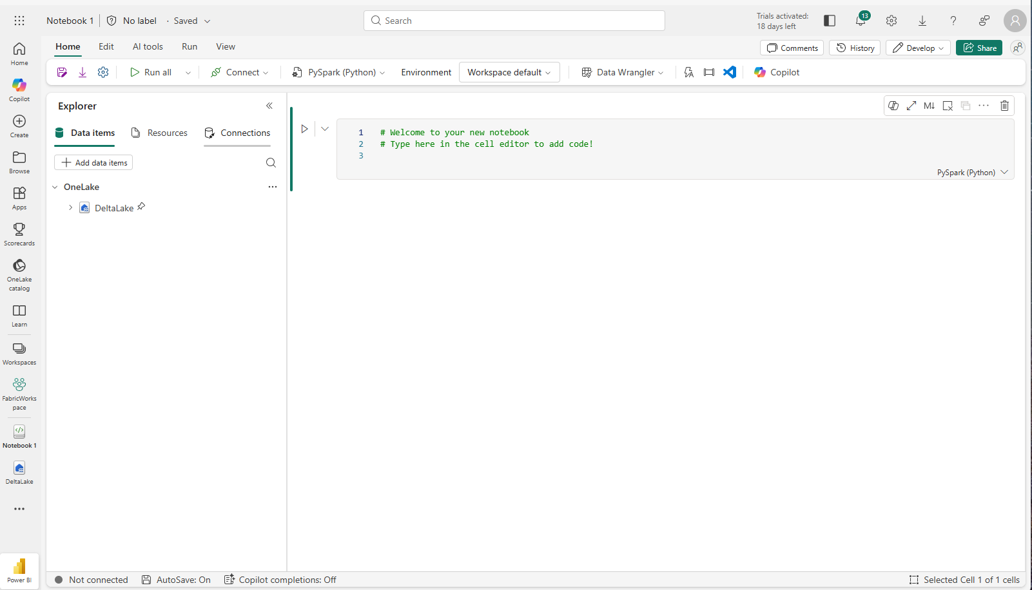Save the notebook with the save icon
This screenshot has width=1032, height=590.
pyautogui.click(x=62, y=72)
